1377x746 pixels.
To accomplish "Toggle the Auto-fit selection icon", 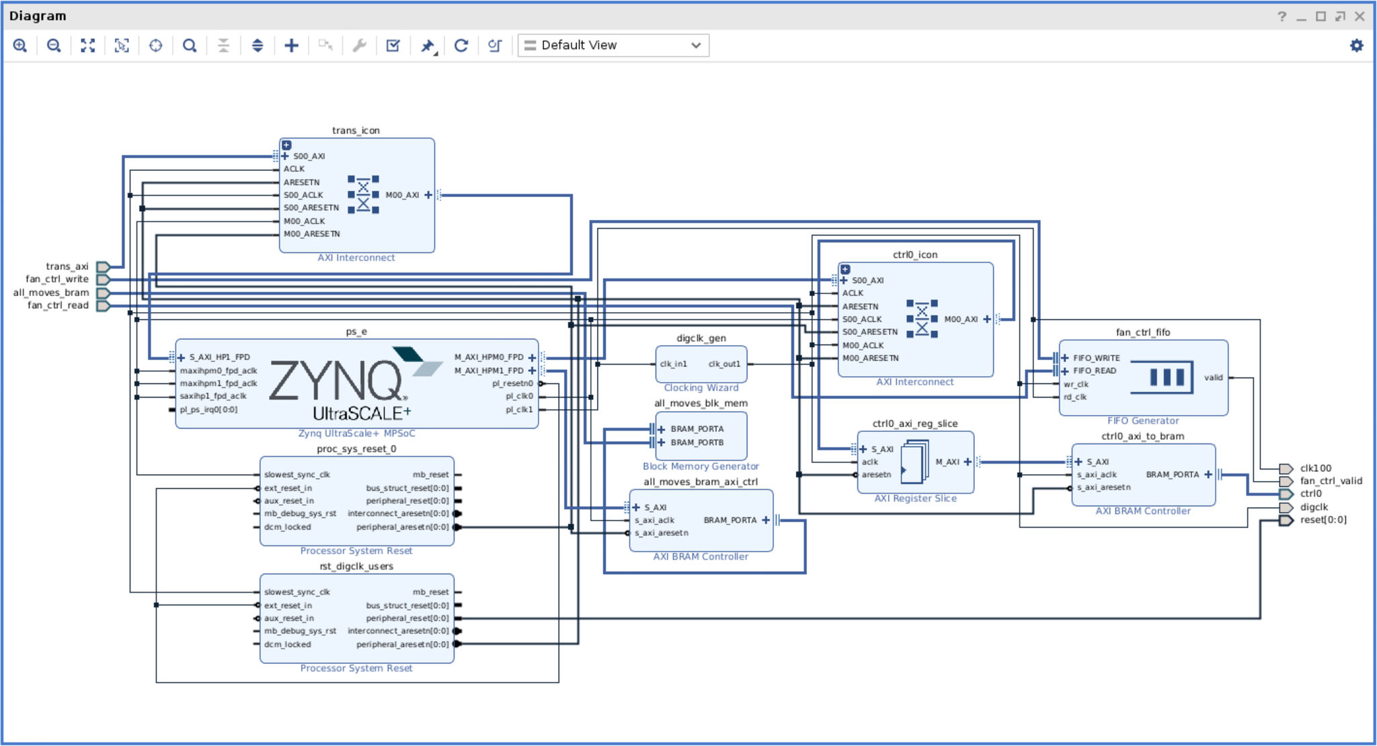I will (155, 46).
